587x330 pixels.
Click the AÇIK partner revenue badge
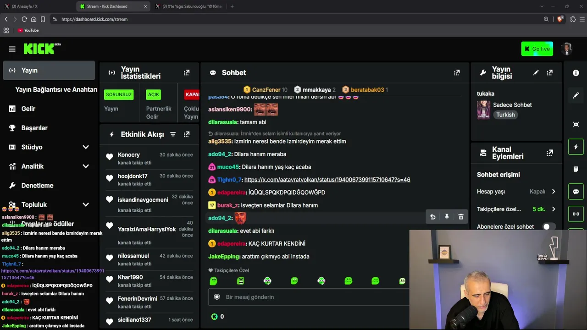tap(153, 94)
